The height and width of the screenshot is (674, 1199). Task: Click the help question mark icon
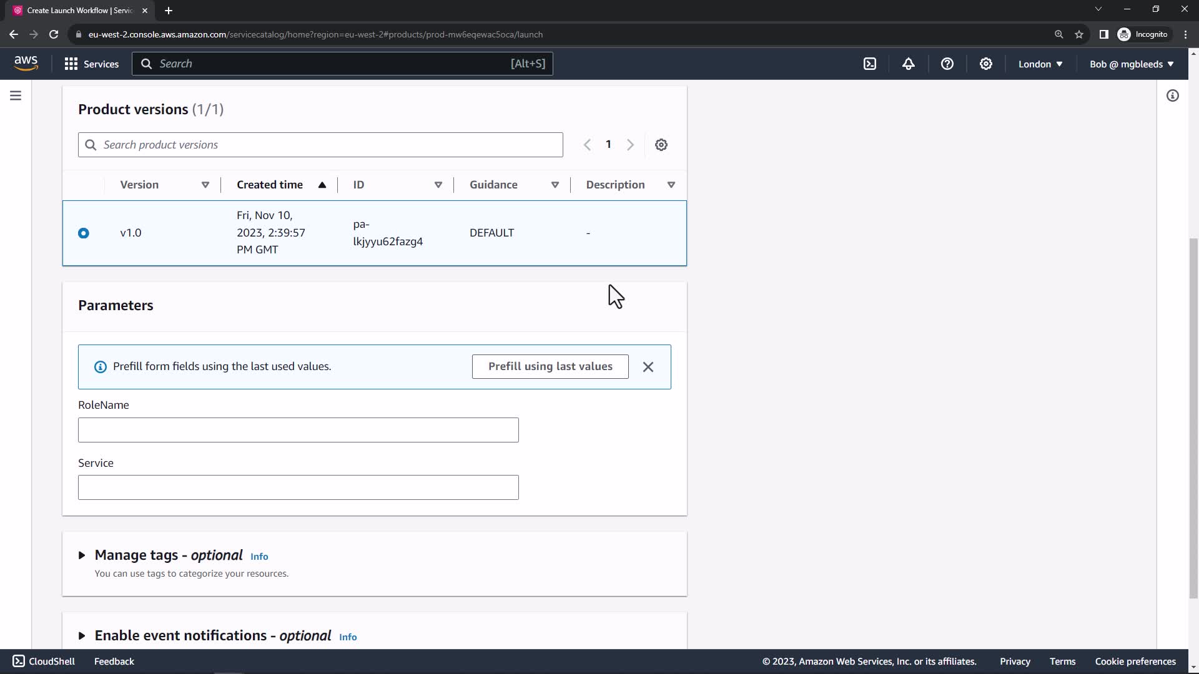pyautogui.click(x=947, y=64)
